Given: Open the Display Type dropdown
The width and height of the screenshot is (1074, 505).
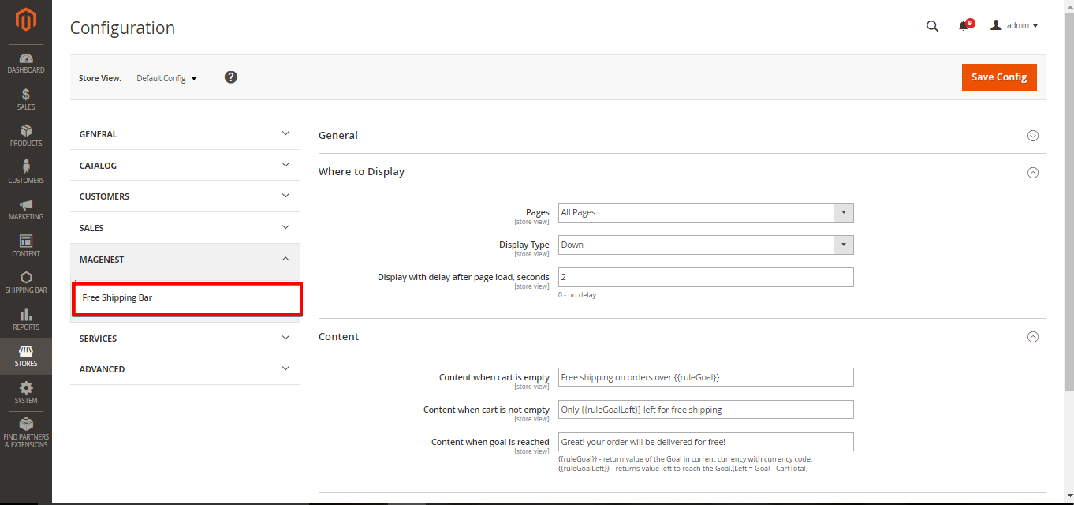Looking at the screenshot, I should pos(705,245).
